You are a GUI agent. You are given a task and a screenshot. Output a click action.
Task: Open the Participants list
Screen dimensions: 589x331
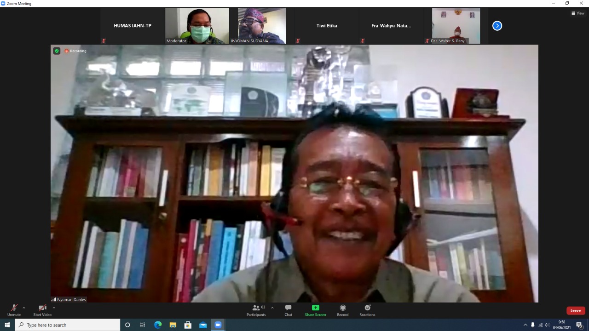pos(256,310)
